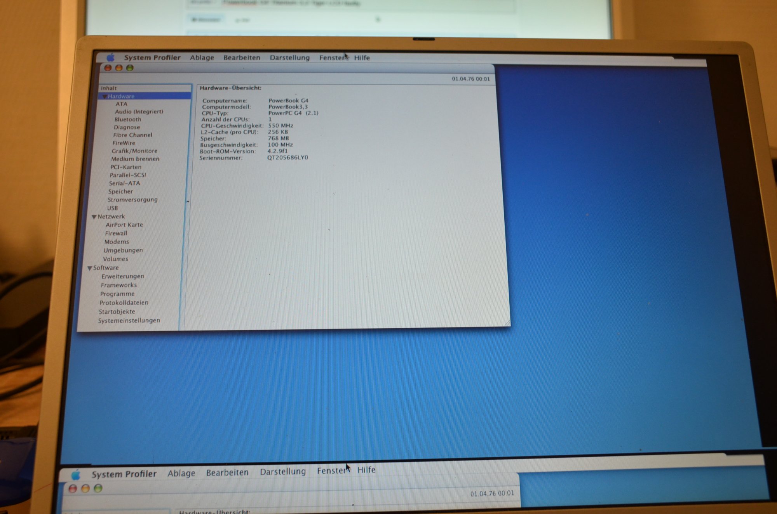Click the yellow minimize button of the upper window
Image resolution: width=777 pixels, height=514 pixels.
[119, 68]
